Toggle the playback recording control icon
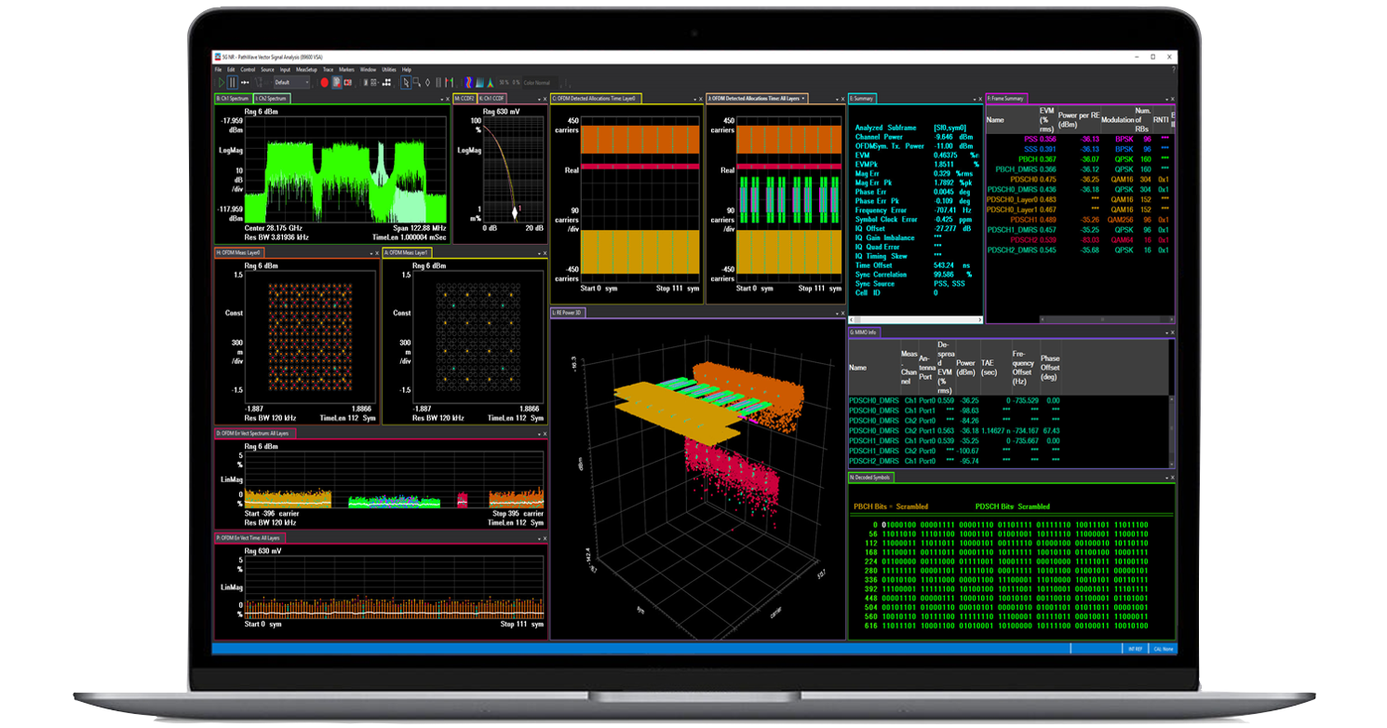This screenshot has height=728, width=1387. point(337,82)
